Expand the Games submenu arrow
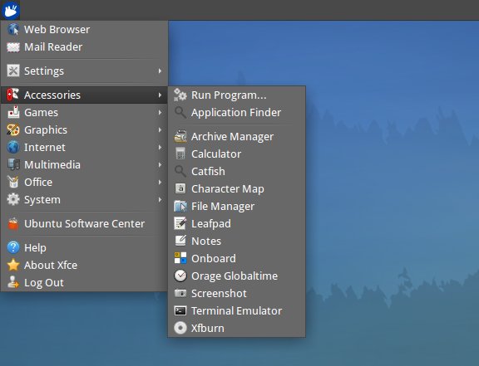The height and width of the screenshot is (366, 479). (x=160, y=112)
